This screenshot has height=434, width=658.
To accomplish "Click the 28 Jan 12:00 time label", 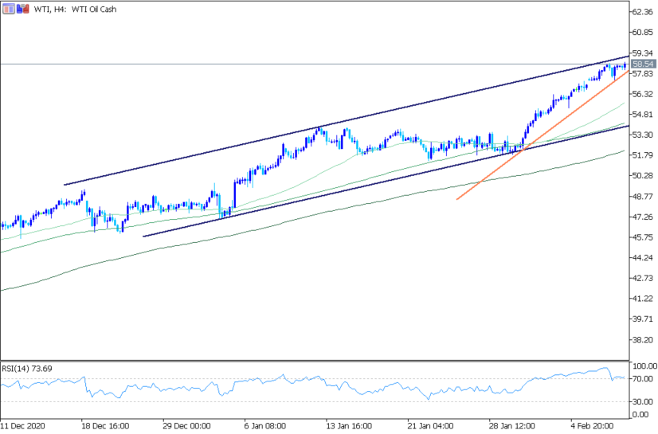I will (512, 426).
